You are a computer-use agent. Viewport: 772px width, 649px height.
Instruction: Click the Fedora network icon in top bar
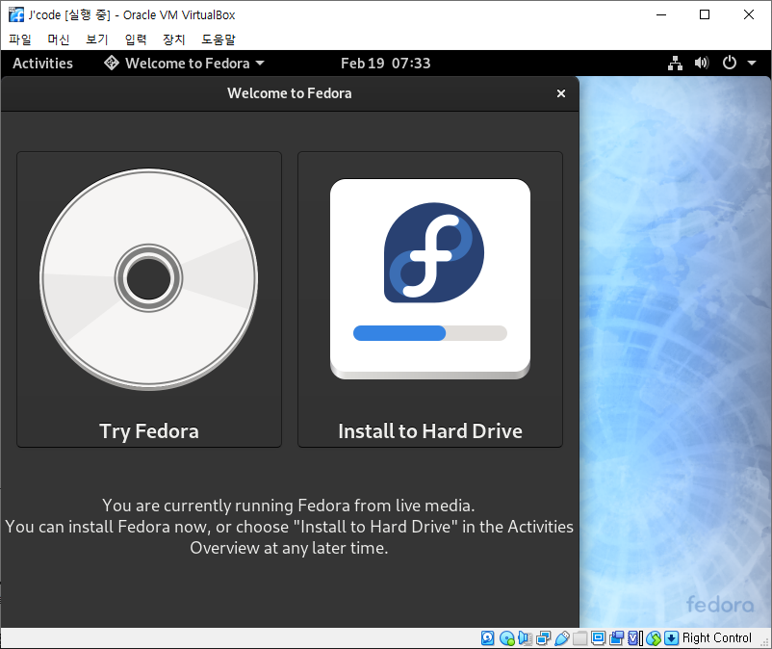pos(675,63)
